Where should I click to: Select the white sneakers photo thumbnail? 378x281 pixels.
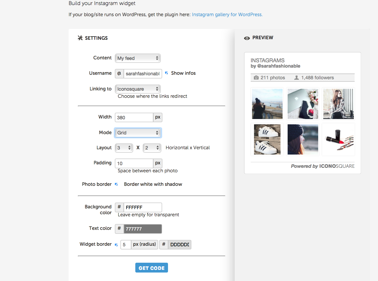coord(267,139)
